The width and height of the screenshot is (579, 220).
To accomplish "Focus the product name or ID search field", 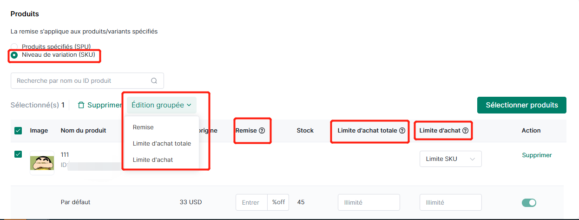I will [x=87, y=80].
